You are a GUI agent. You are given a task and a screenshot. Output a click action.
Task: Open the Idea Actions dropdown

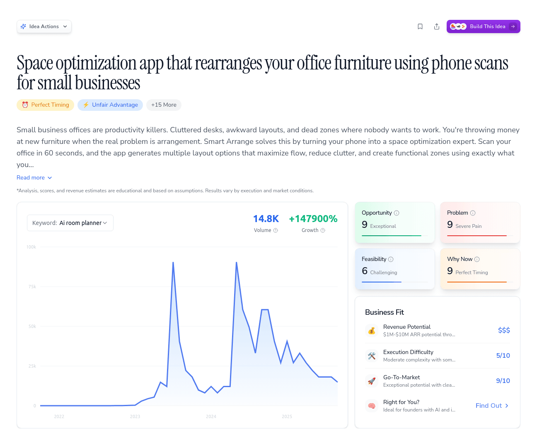pyautogui.click(x=44, y=26)
